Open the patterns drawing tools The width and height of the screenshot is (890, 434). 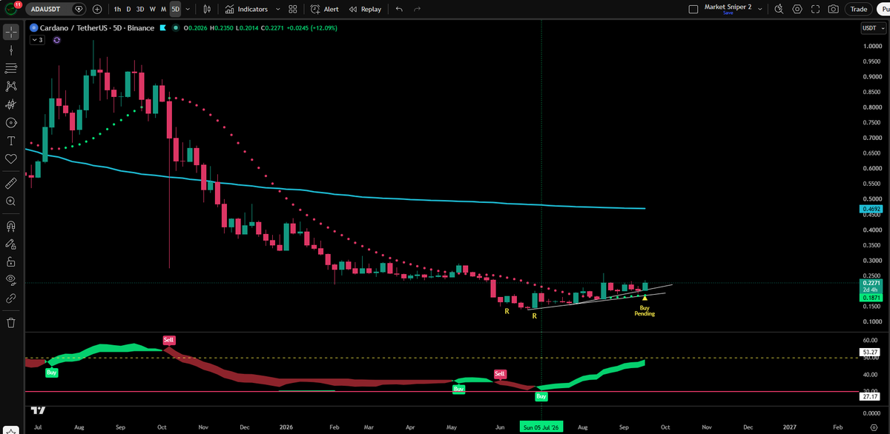coord(11,87)
